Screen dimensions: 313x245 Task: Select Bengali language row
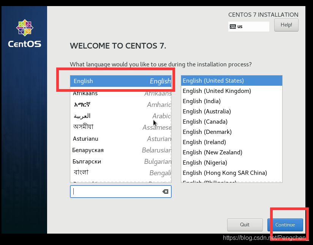coord(120,173)
